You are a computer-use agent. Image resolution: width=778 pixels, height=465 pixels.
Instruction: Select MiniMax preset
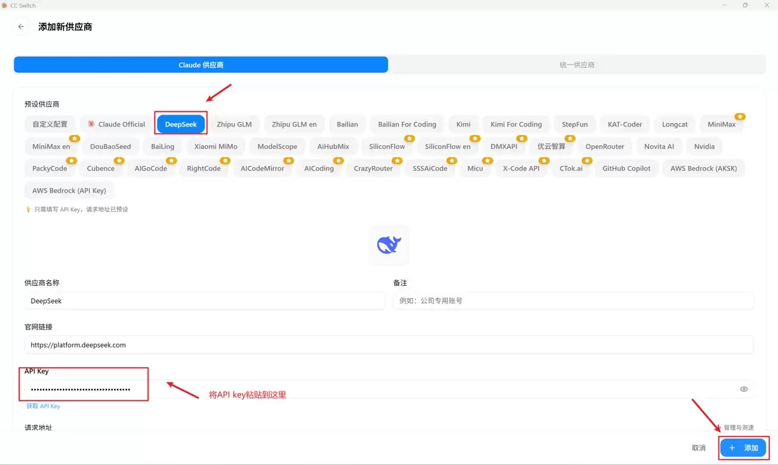(722, 124)
